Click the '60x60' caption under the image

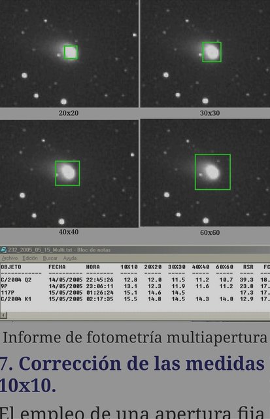click(210, 232)
